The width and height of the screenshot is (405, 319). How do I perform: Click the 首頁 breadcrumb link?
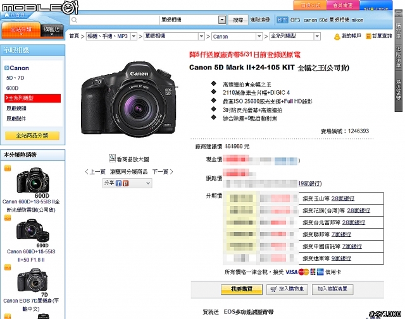(74, 36)
